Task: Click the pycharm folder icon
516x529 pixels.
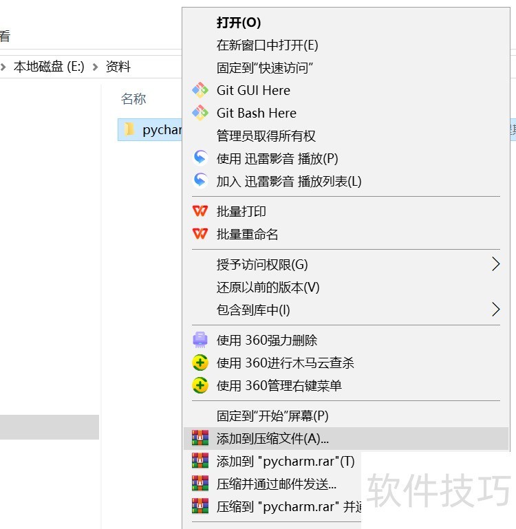Action: click(x=129, y=129)
